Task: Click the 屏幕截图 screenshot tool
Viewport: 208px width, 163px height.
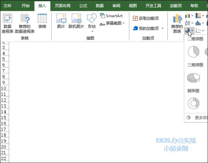Action: coord(111,23)
